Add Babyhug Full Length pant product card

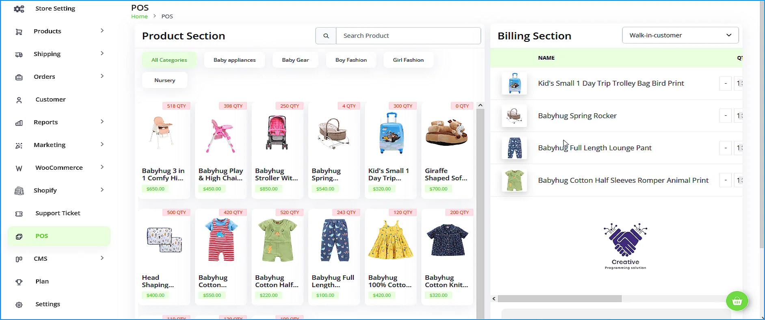coord(334,257)
